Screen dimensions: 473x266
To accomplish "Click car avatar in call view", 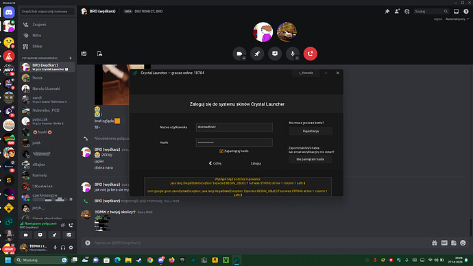I will [x=287, y=32].
